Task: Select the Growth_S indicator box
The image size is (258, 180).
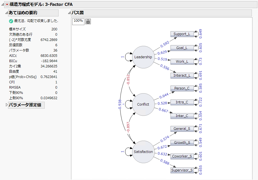Action: point(182,143)
